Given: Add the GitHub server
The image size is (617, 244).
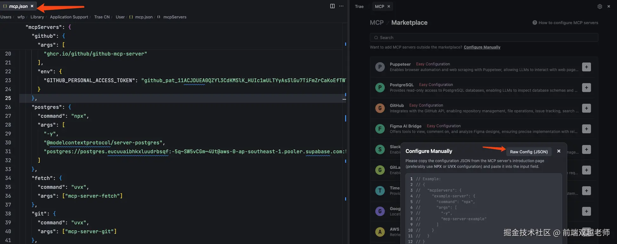Looking at the screenshot, I should tap(586, 108).
